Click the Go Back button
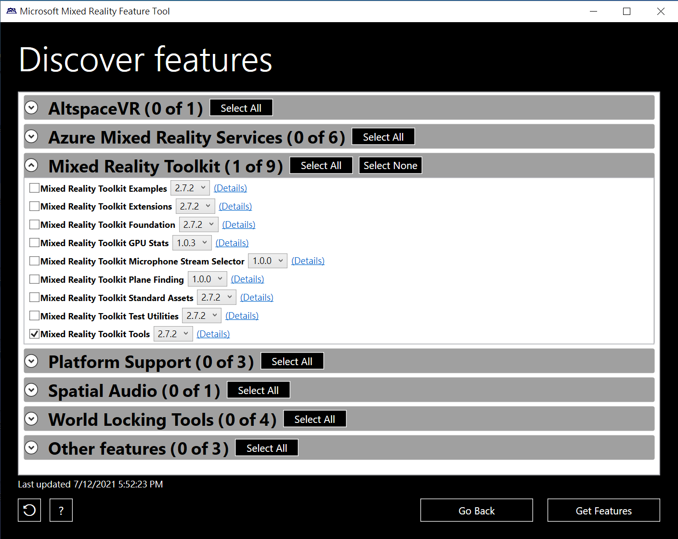 477,510
